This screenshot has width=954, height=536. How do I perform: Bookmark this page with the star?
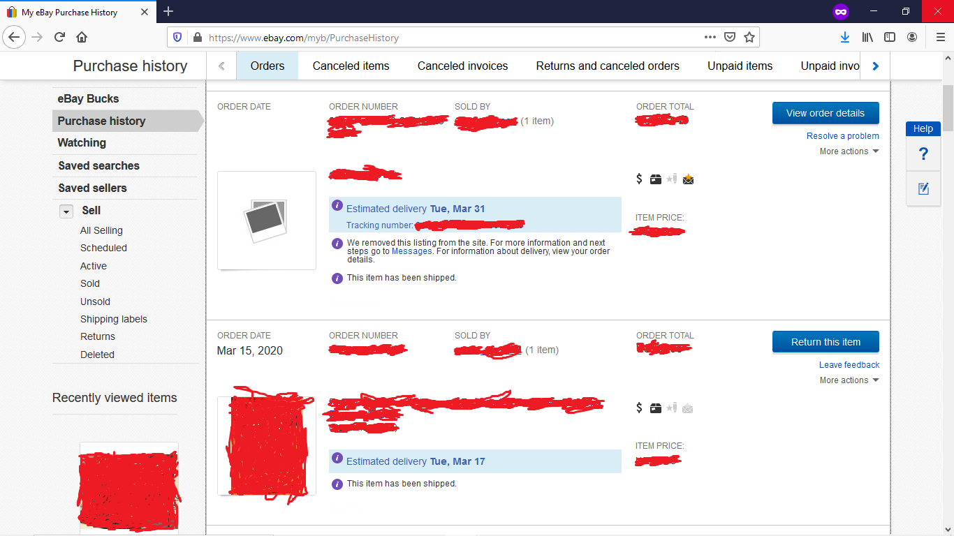pyautogui.click(x=749, y=37)
